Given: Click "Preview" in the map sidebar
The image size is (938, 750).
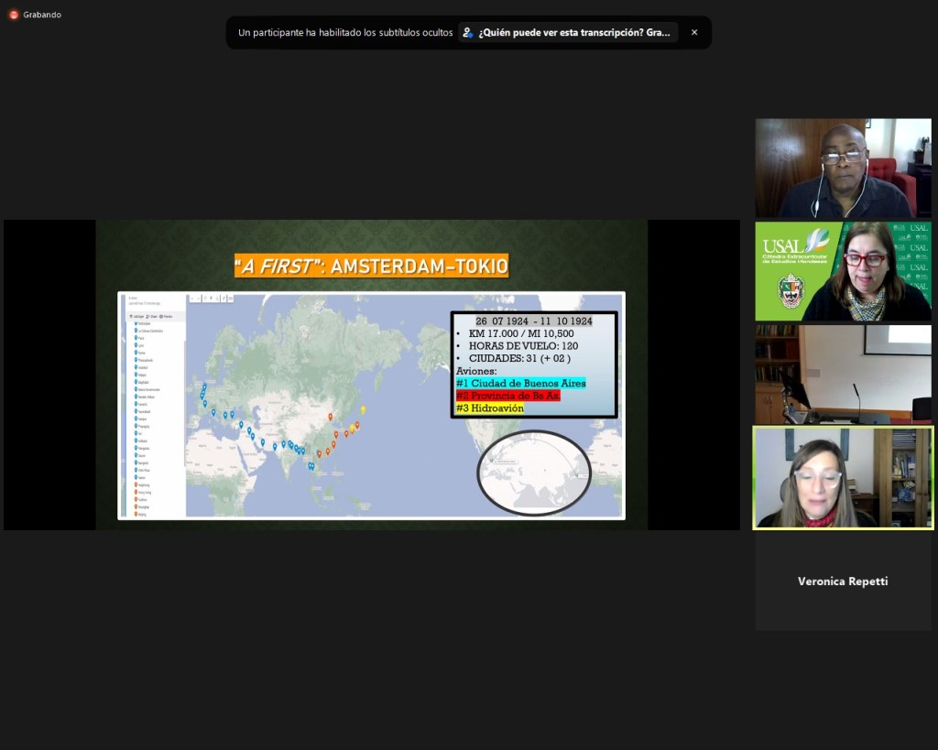Looking at the screenshot, I should pyautogui.click(x=167, y=316).
